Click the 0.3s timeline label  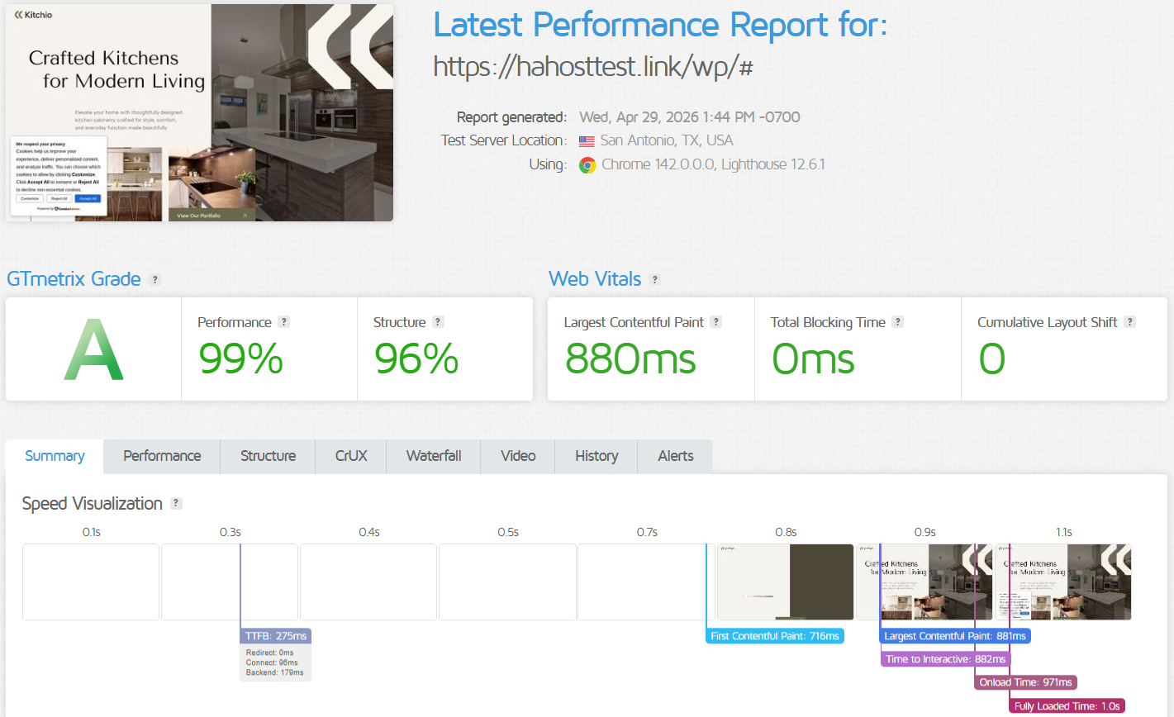coord(231,532)
